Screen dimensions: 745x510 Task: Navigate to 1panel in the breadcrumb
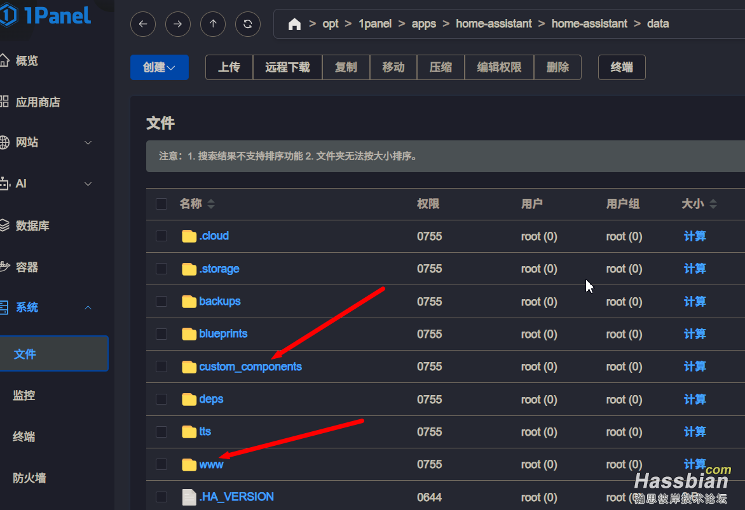point(375,23)
